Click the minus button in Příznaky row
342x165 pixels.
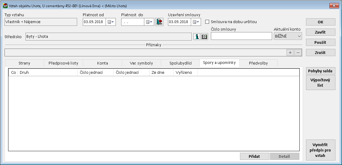point(298,52)
